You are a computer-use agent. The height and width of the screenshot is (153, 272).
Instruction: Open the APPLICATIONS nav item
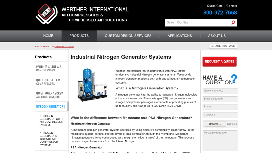pyautogui.click(x=180, y=36)
